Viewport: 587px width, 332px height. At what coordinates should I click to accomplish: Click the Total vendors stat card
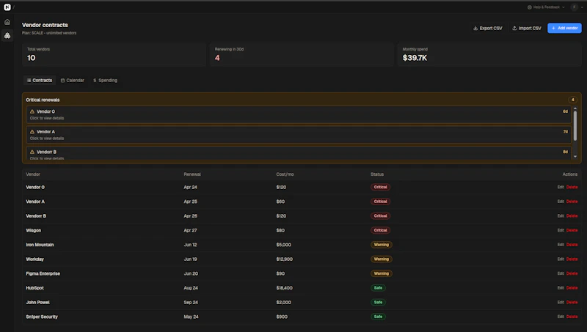tap(114, 54)
